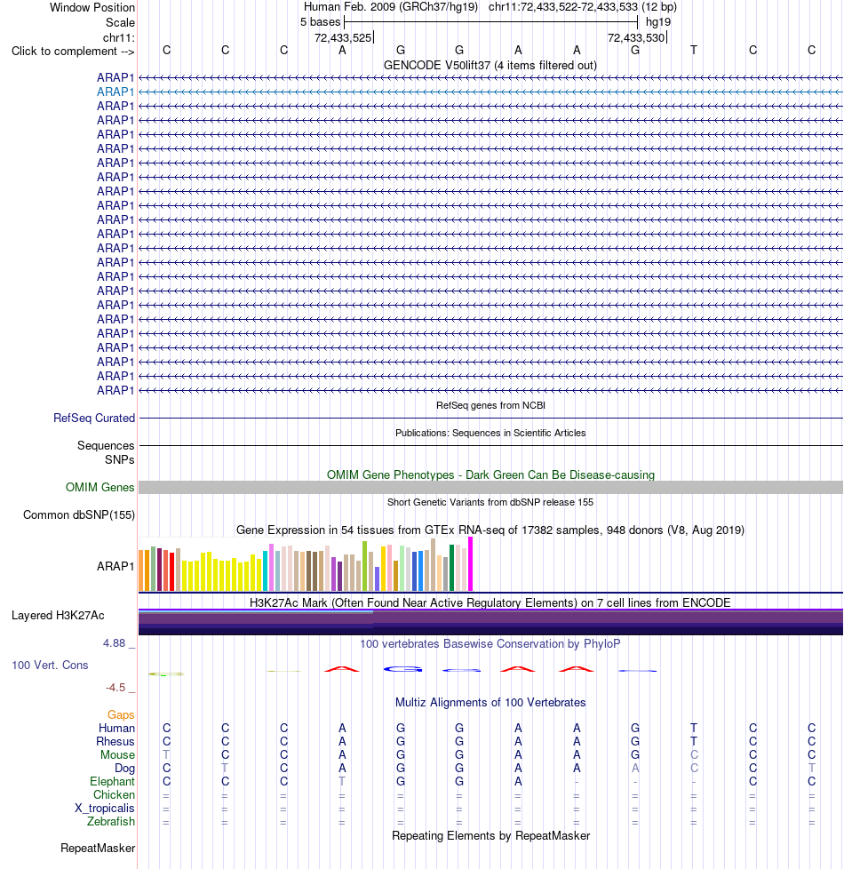This screenshot has width=844, height=869.
Task: Click the orange 'Gaps' row label
Action: click(121, 715)
